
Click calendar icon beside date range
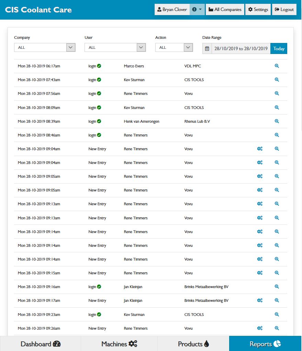pos(207,48)
